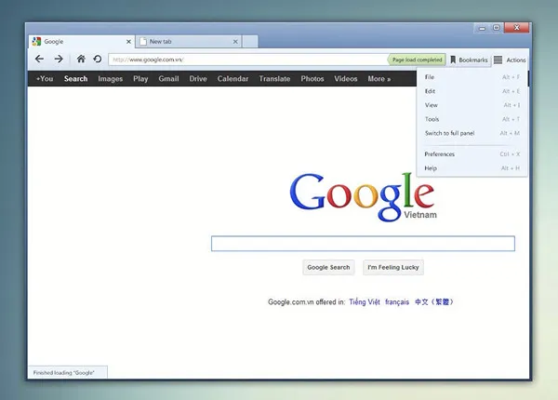Click the Back arrow button

point(39,60)
